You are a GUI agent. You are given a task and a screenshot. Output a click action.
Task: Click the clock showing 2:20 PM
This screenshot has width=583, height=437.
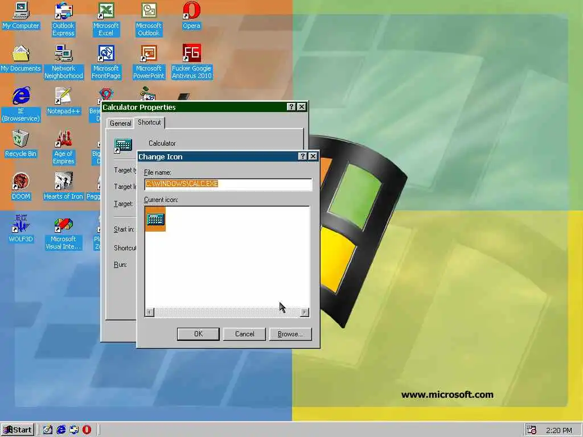559,430
